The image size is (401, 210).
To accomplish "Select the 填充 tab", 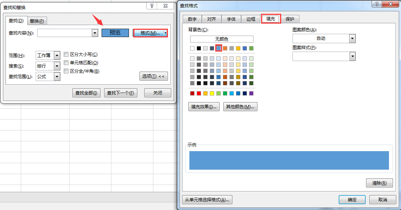I will pyautogui.click(x=271, y=19).
